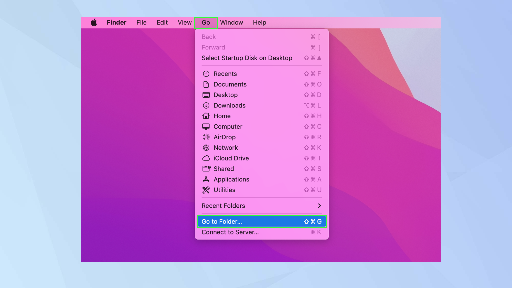
Task: Click the ⌥⌘L shortcut beside Downloads
Action: pyautogui.click(x=312, y=105)
